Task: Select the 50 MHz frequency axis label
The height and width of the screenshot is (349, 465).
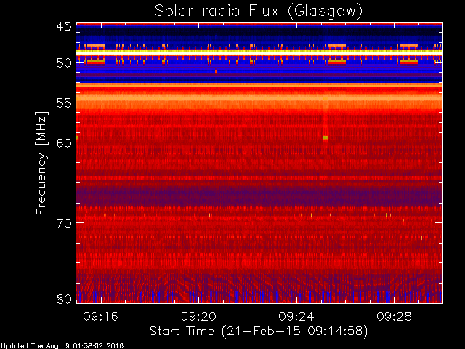Action: coord(64,63)
